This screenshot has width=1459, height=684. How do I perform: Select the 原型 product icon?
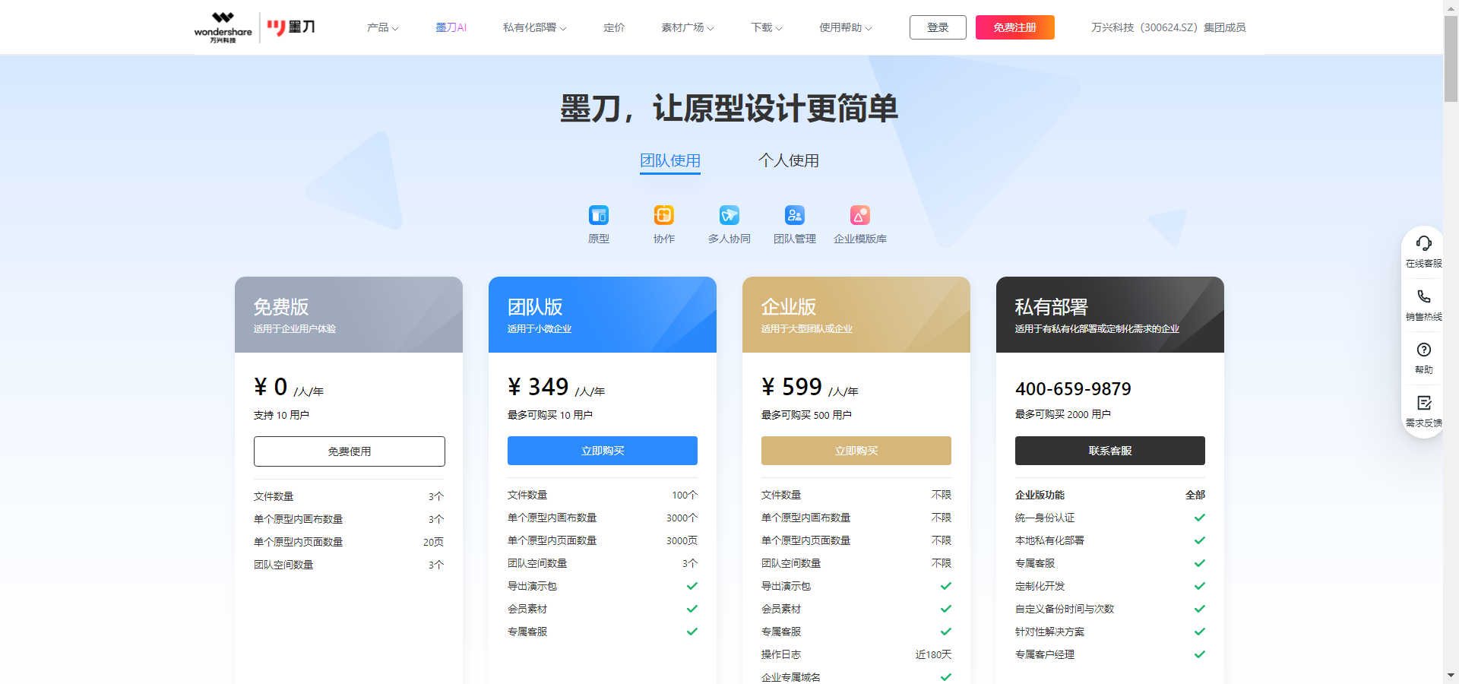point(599,215)
